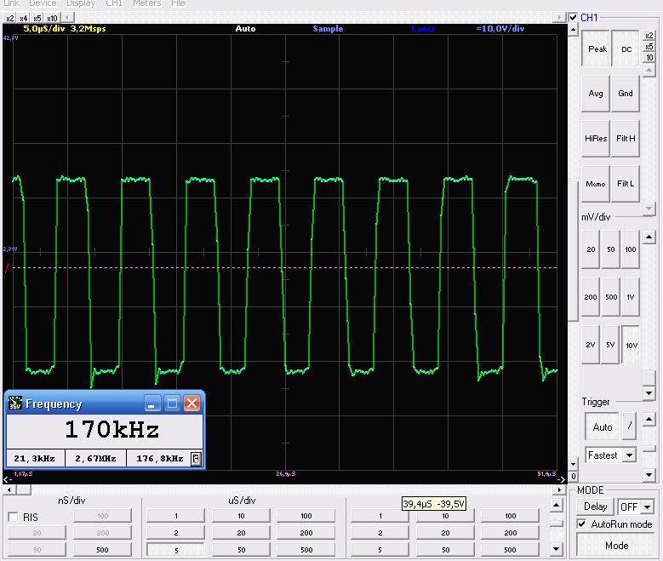Click the Peak detection mode button

(x=597, y=49)
